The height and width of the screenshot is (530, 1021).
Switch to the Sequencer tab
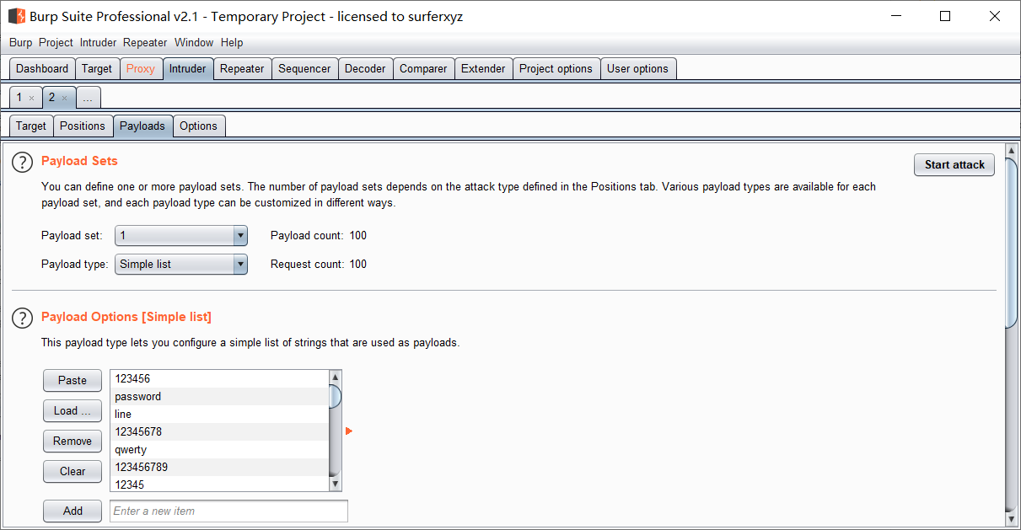pos(304,69)
